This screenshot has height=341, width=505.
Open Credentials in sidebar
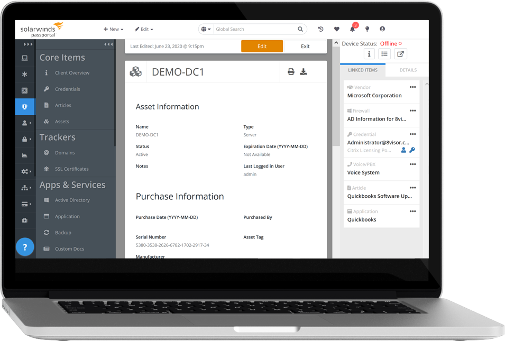67,89
